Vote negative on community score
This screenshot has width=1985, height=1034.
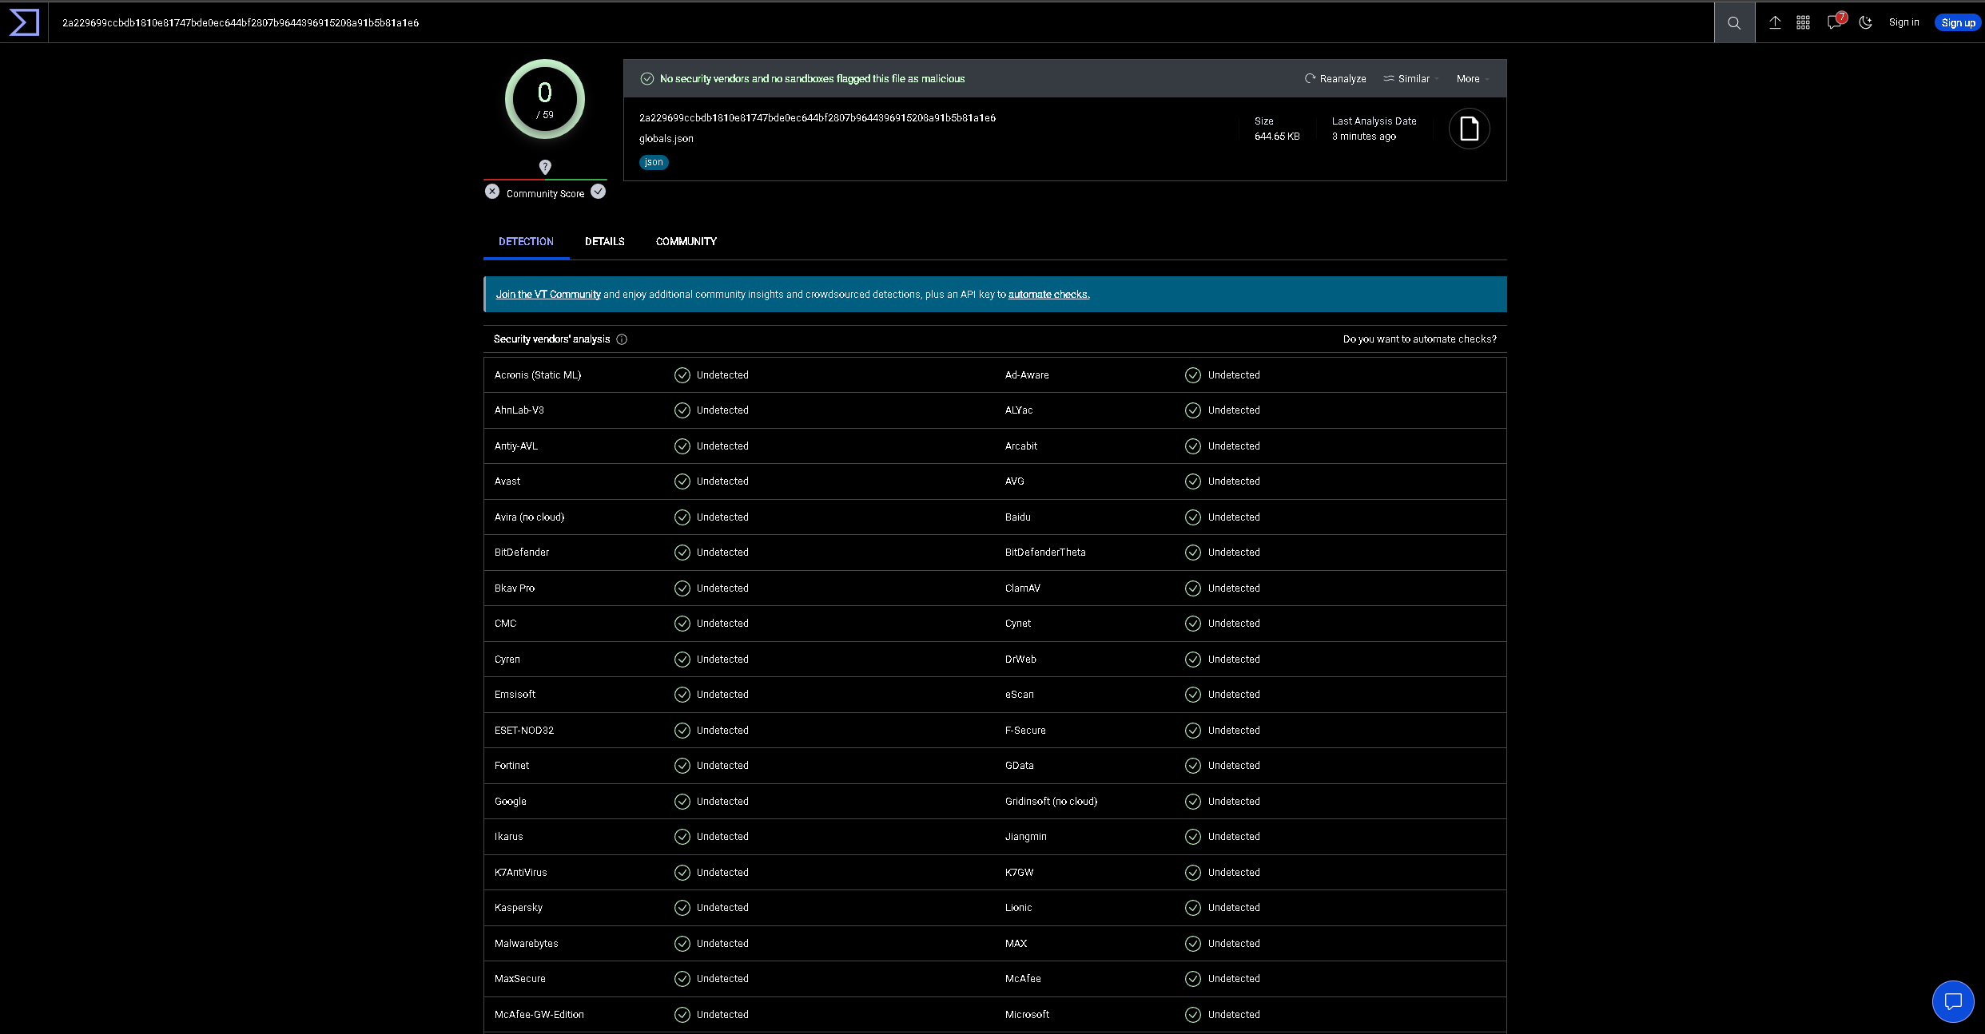492,192
